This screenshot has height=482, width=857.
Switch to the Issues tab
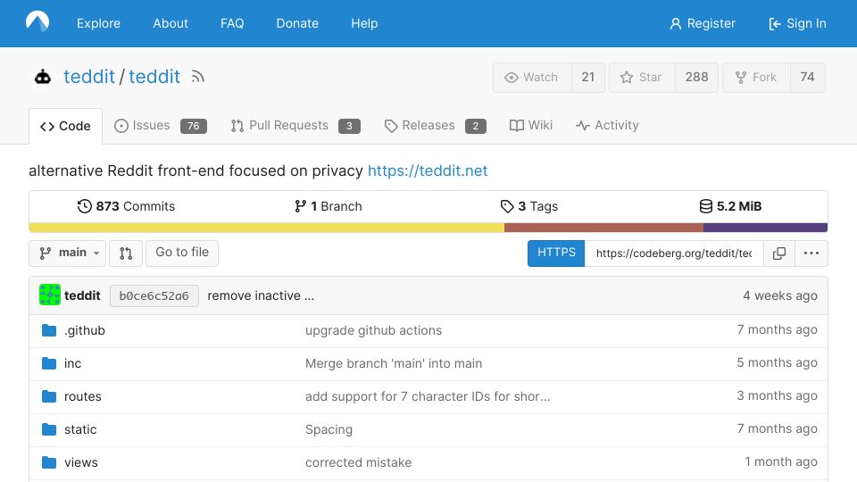click(160, 126)
